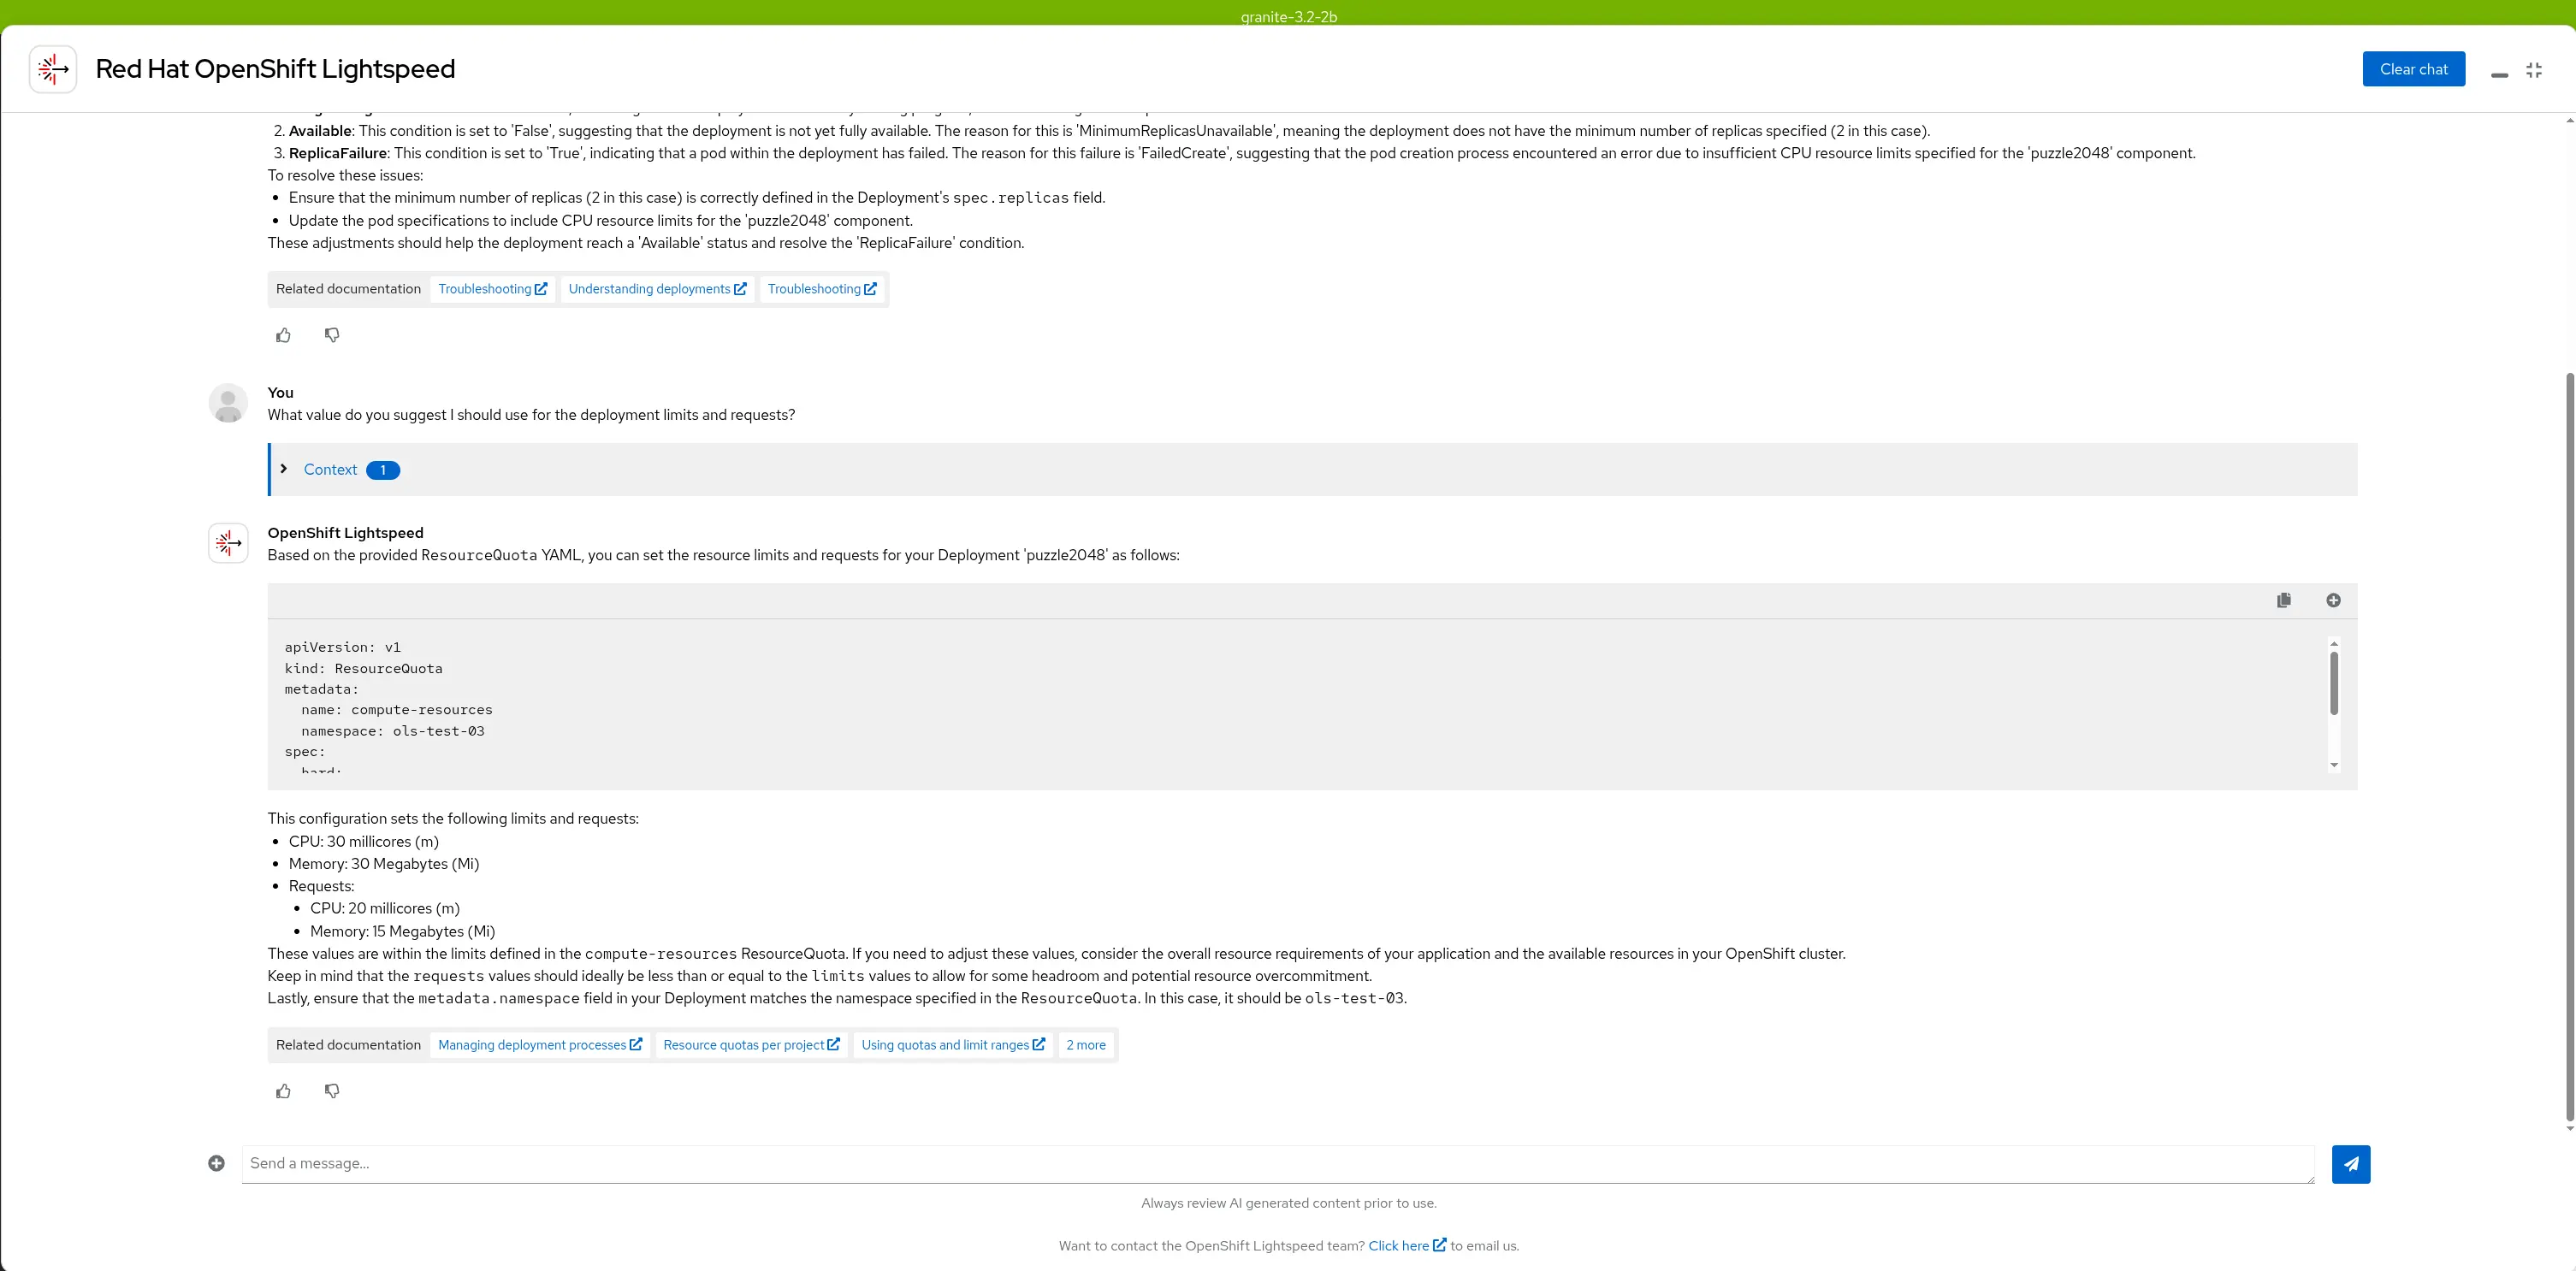Click 'Memory: 30 Megabytes (Mi)' bullet
2576x1271 pixels.
click(x=384, y=864)
